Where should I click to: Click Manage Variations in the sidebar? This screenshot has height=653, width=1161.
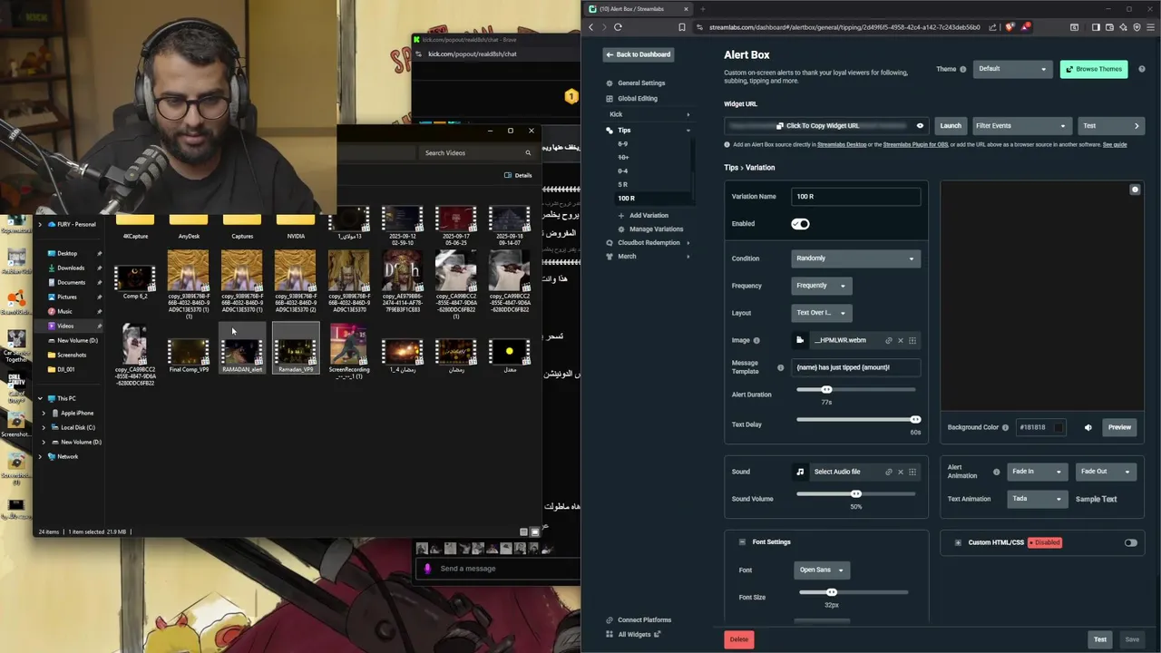pyautogui.click(x=656, y=229)
